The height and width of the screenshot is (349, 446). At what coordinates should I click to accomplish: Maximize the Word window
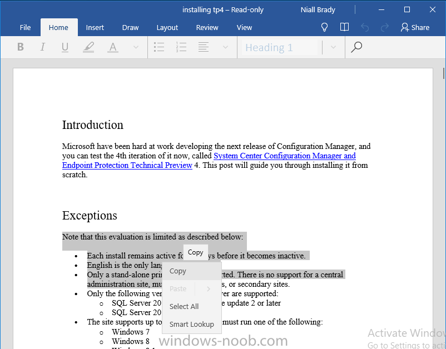[407, 9]
